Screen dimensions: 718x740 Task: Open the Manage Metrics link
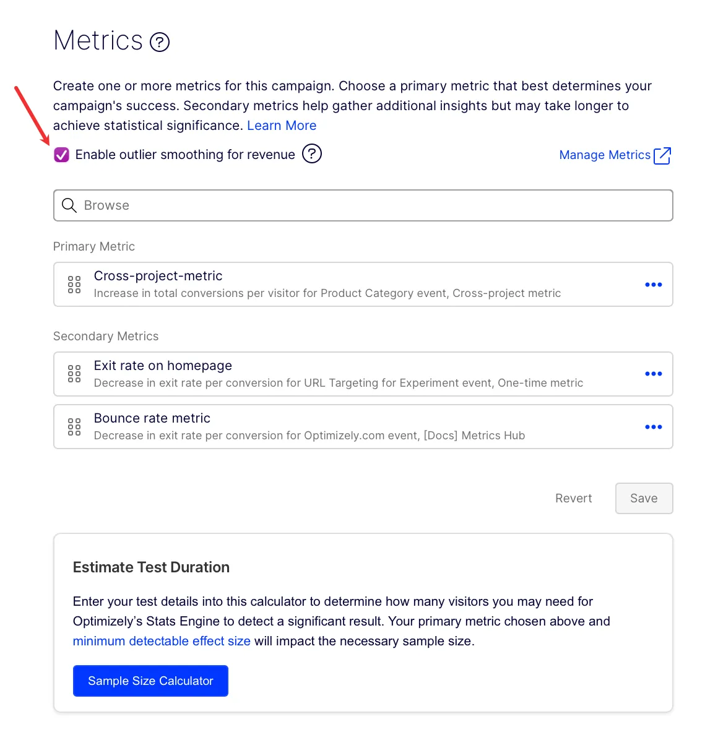605,155
